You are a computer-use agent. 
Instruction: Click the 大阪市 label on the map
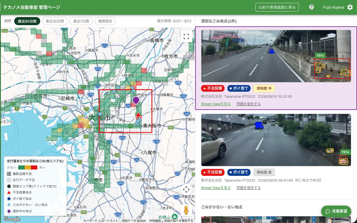99,118
